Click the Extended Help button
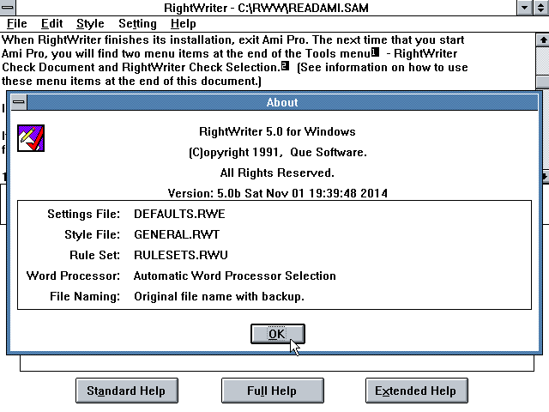 point(417,391)
